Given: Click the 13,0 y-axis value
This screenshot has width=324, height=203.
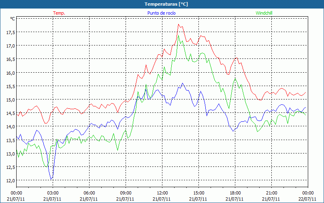Looking at the screenshot, I should 11,154.
